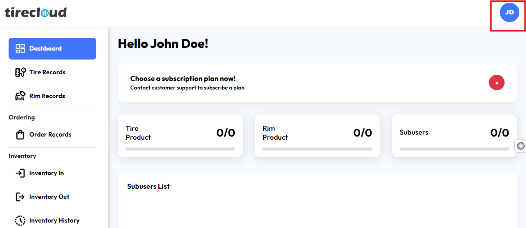Click the Tire Records icon

(x=20, y=72)
